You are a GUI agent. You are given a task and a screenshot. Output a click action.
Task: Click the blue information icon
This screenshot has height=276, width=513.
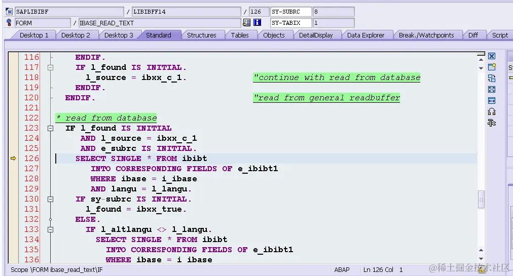coord(258,23)
